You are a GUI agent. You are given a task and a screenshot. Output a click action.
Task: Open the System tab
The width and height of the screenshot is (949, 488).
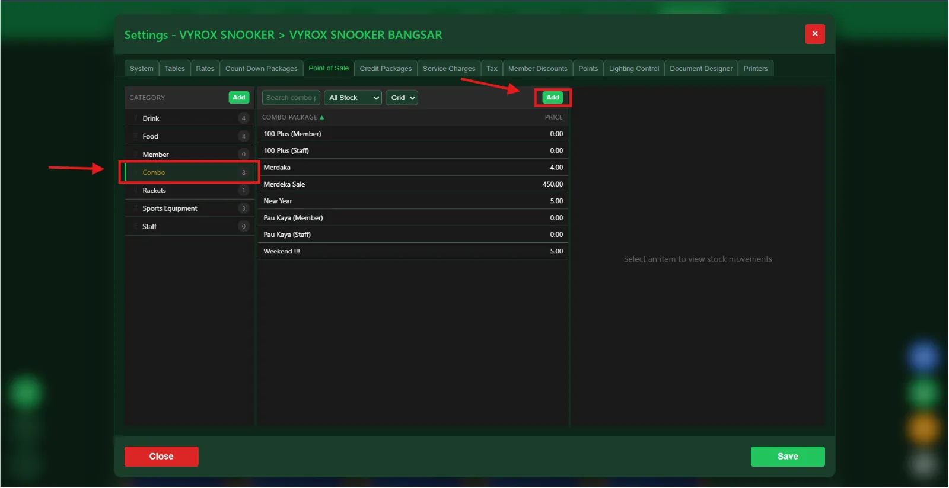(142, 69)
